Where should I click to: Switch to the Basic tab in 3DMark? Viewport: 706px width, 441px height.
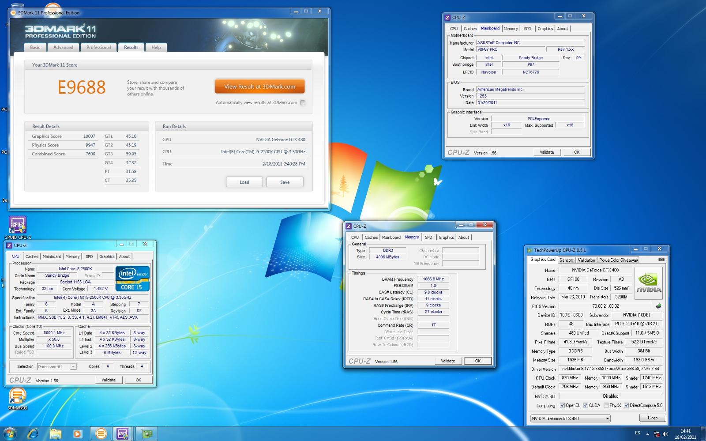click(35, 47)
